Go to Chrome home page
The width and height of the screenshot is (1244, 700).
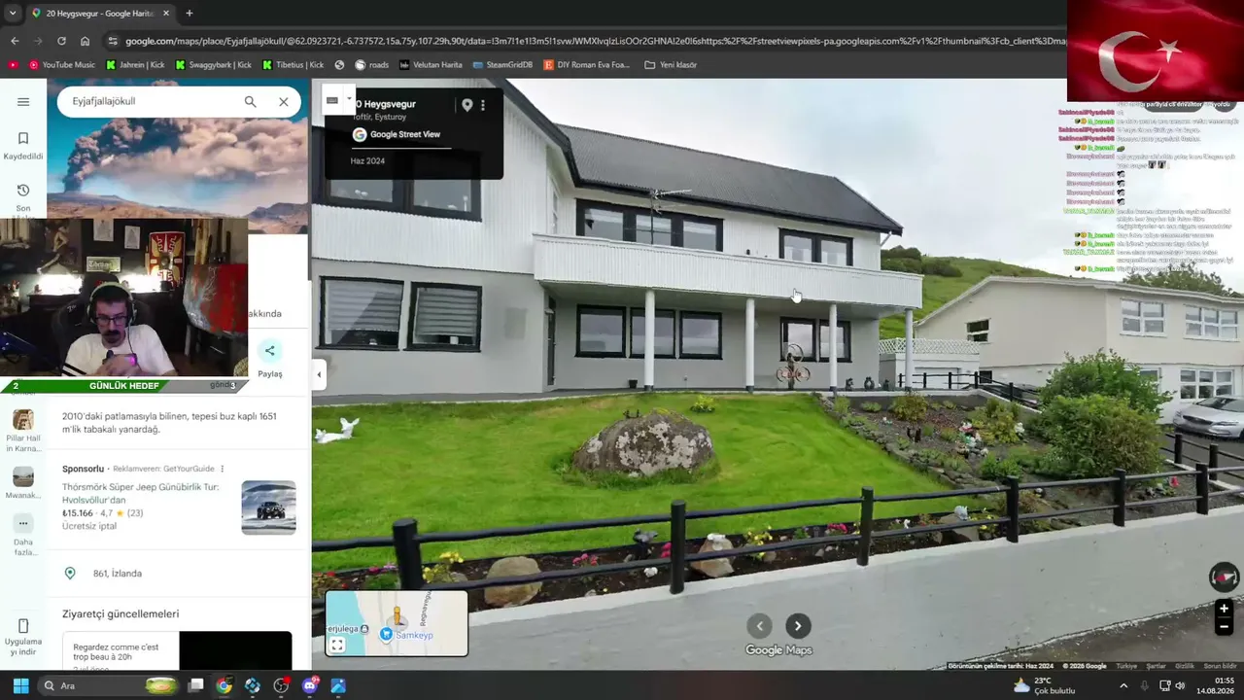tap(85, 41)
